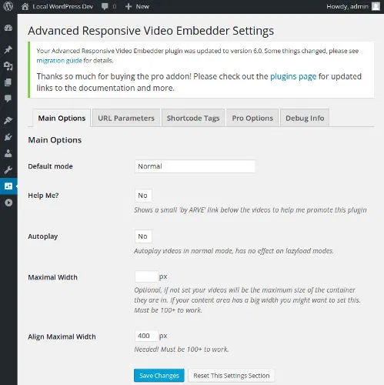Open Settings icon highlighted in sidebar

(8, 186)
